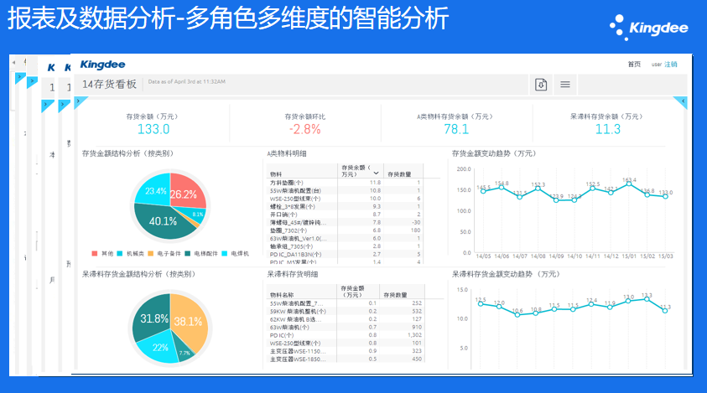Screen dimensions: 707x393
Task: Click the 40.1% pie slice
Action: 164,222
